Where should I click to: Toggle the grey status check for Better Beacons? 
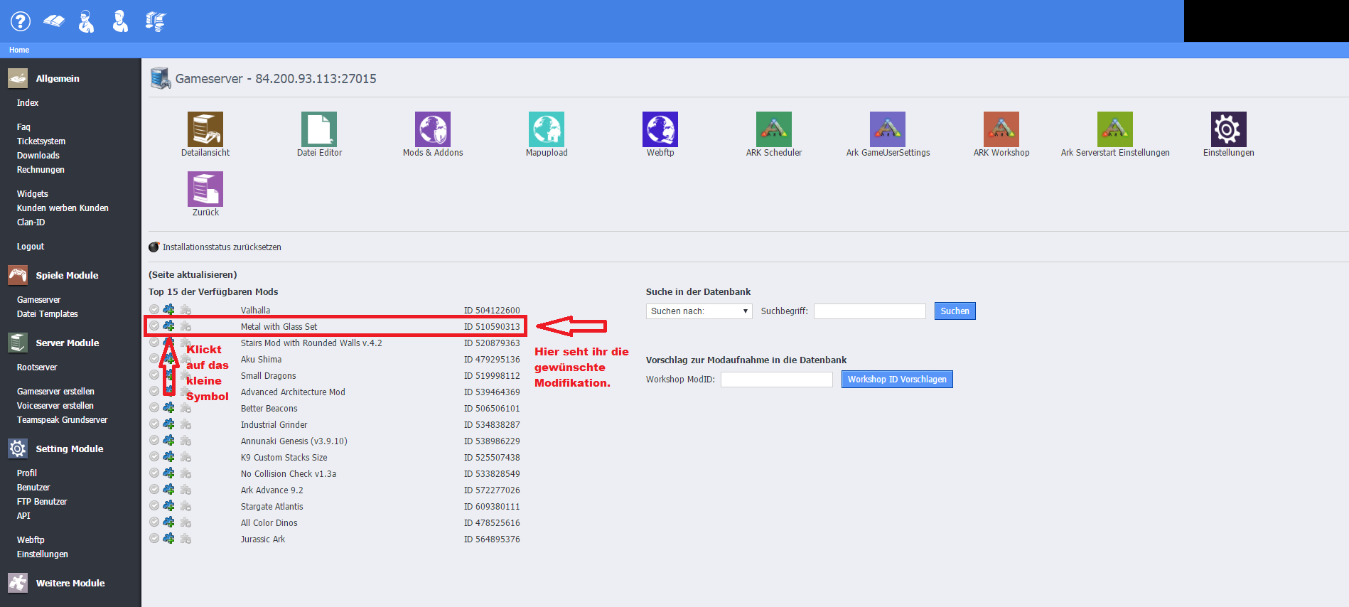pos(154,408)
